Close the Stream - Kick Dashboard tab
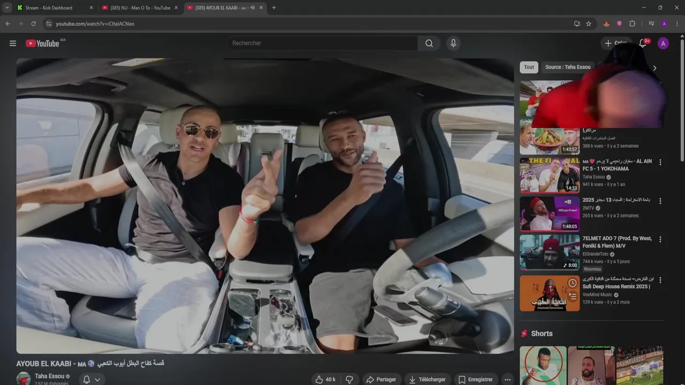Viewport: 685px width, 385px height. 91,7
